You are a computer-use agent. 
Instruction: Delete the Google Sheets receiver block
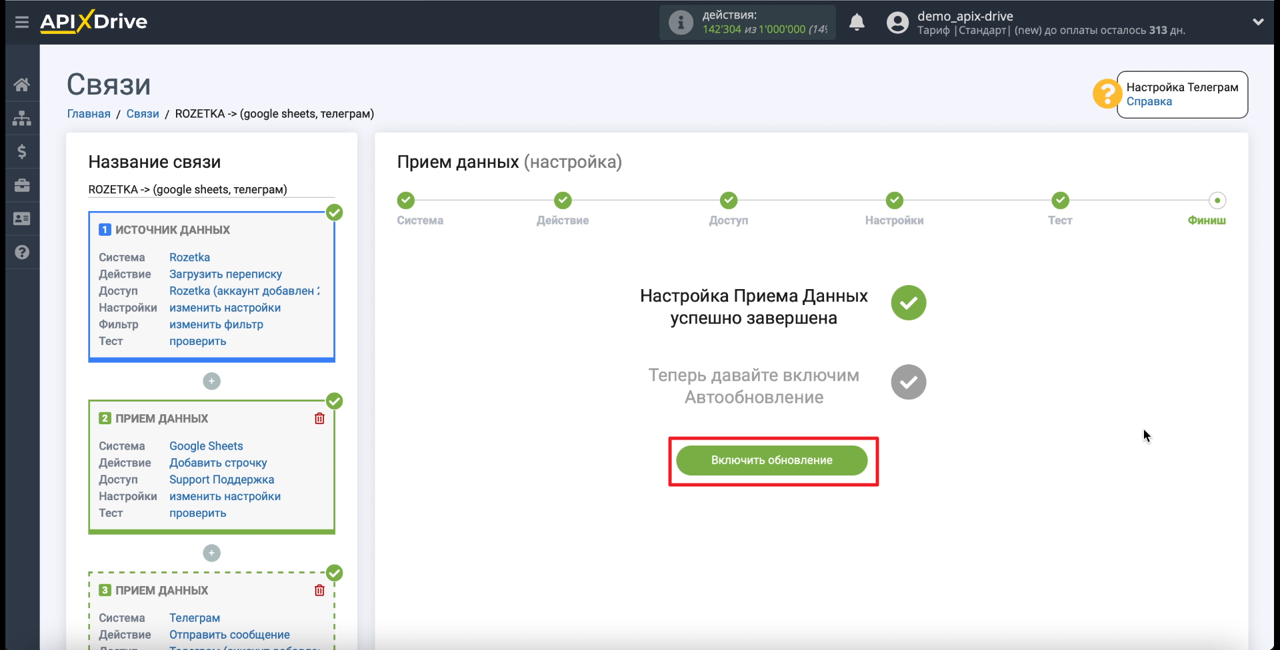click(x=319, y=418)
